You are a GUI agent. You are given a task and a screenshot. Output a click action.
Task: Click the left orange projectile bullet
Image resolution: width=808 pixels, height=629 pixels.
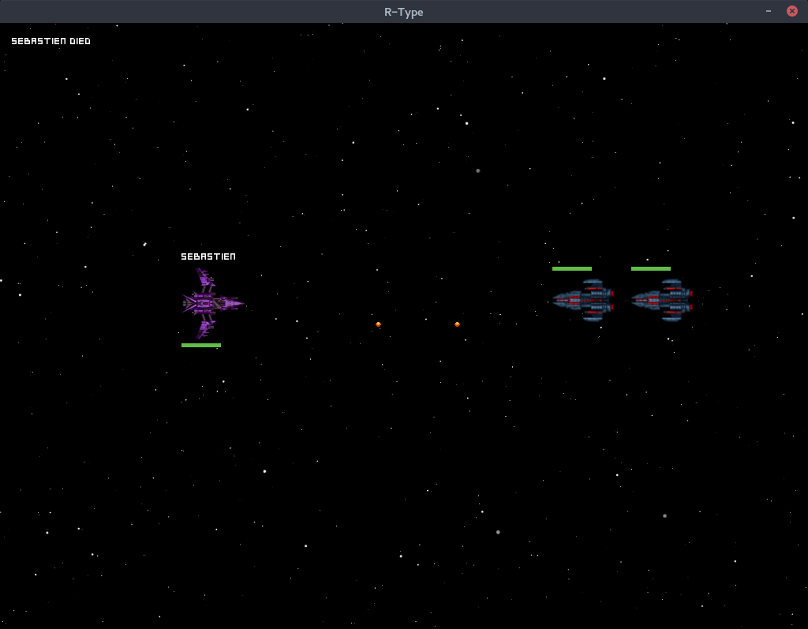(378, 324)
